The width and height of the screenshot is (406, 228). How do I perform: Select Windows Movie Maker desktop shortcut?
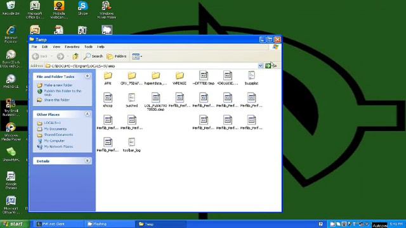pos(107,10)
